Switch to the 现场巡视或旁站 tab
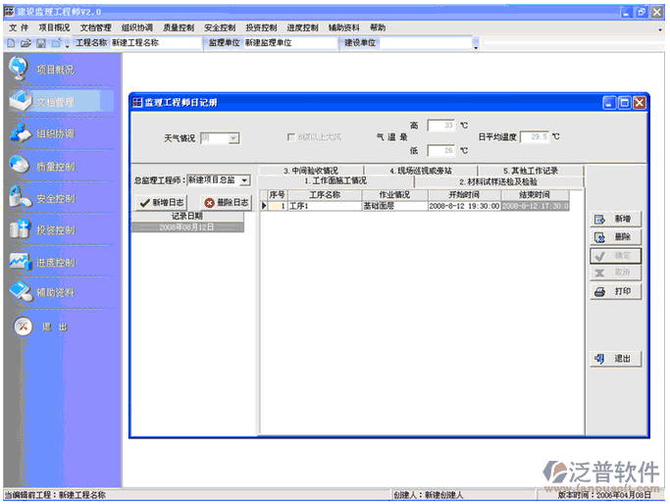670x504 pixels. point(407,171)
